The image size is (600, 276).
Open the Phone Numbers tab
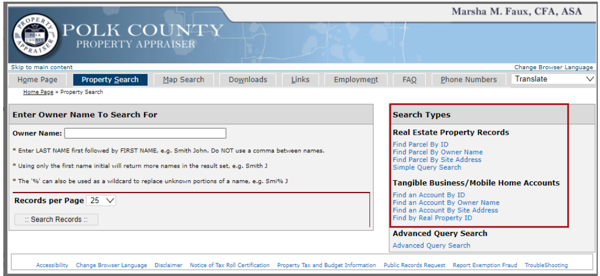tap(469, 80)
